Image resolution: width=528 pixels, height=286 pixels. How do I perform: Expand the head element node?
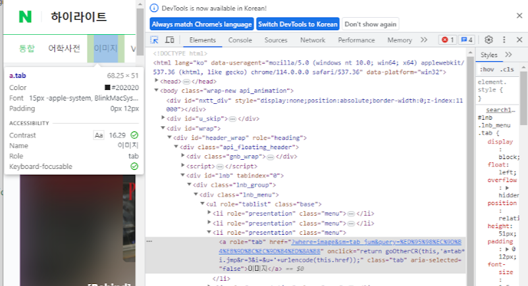pos(156,80)
